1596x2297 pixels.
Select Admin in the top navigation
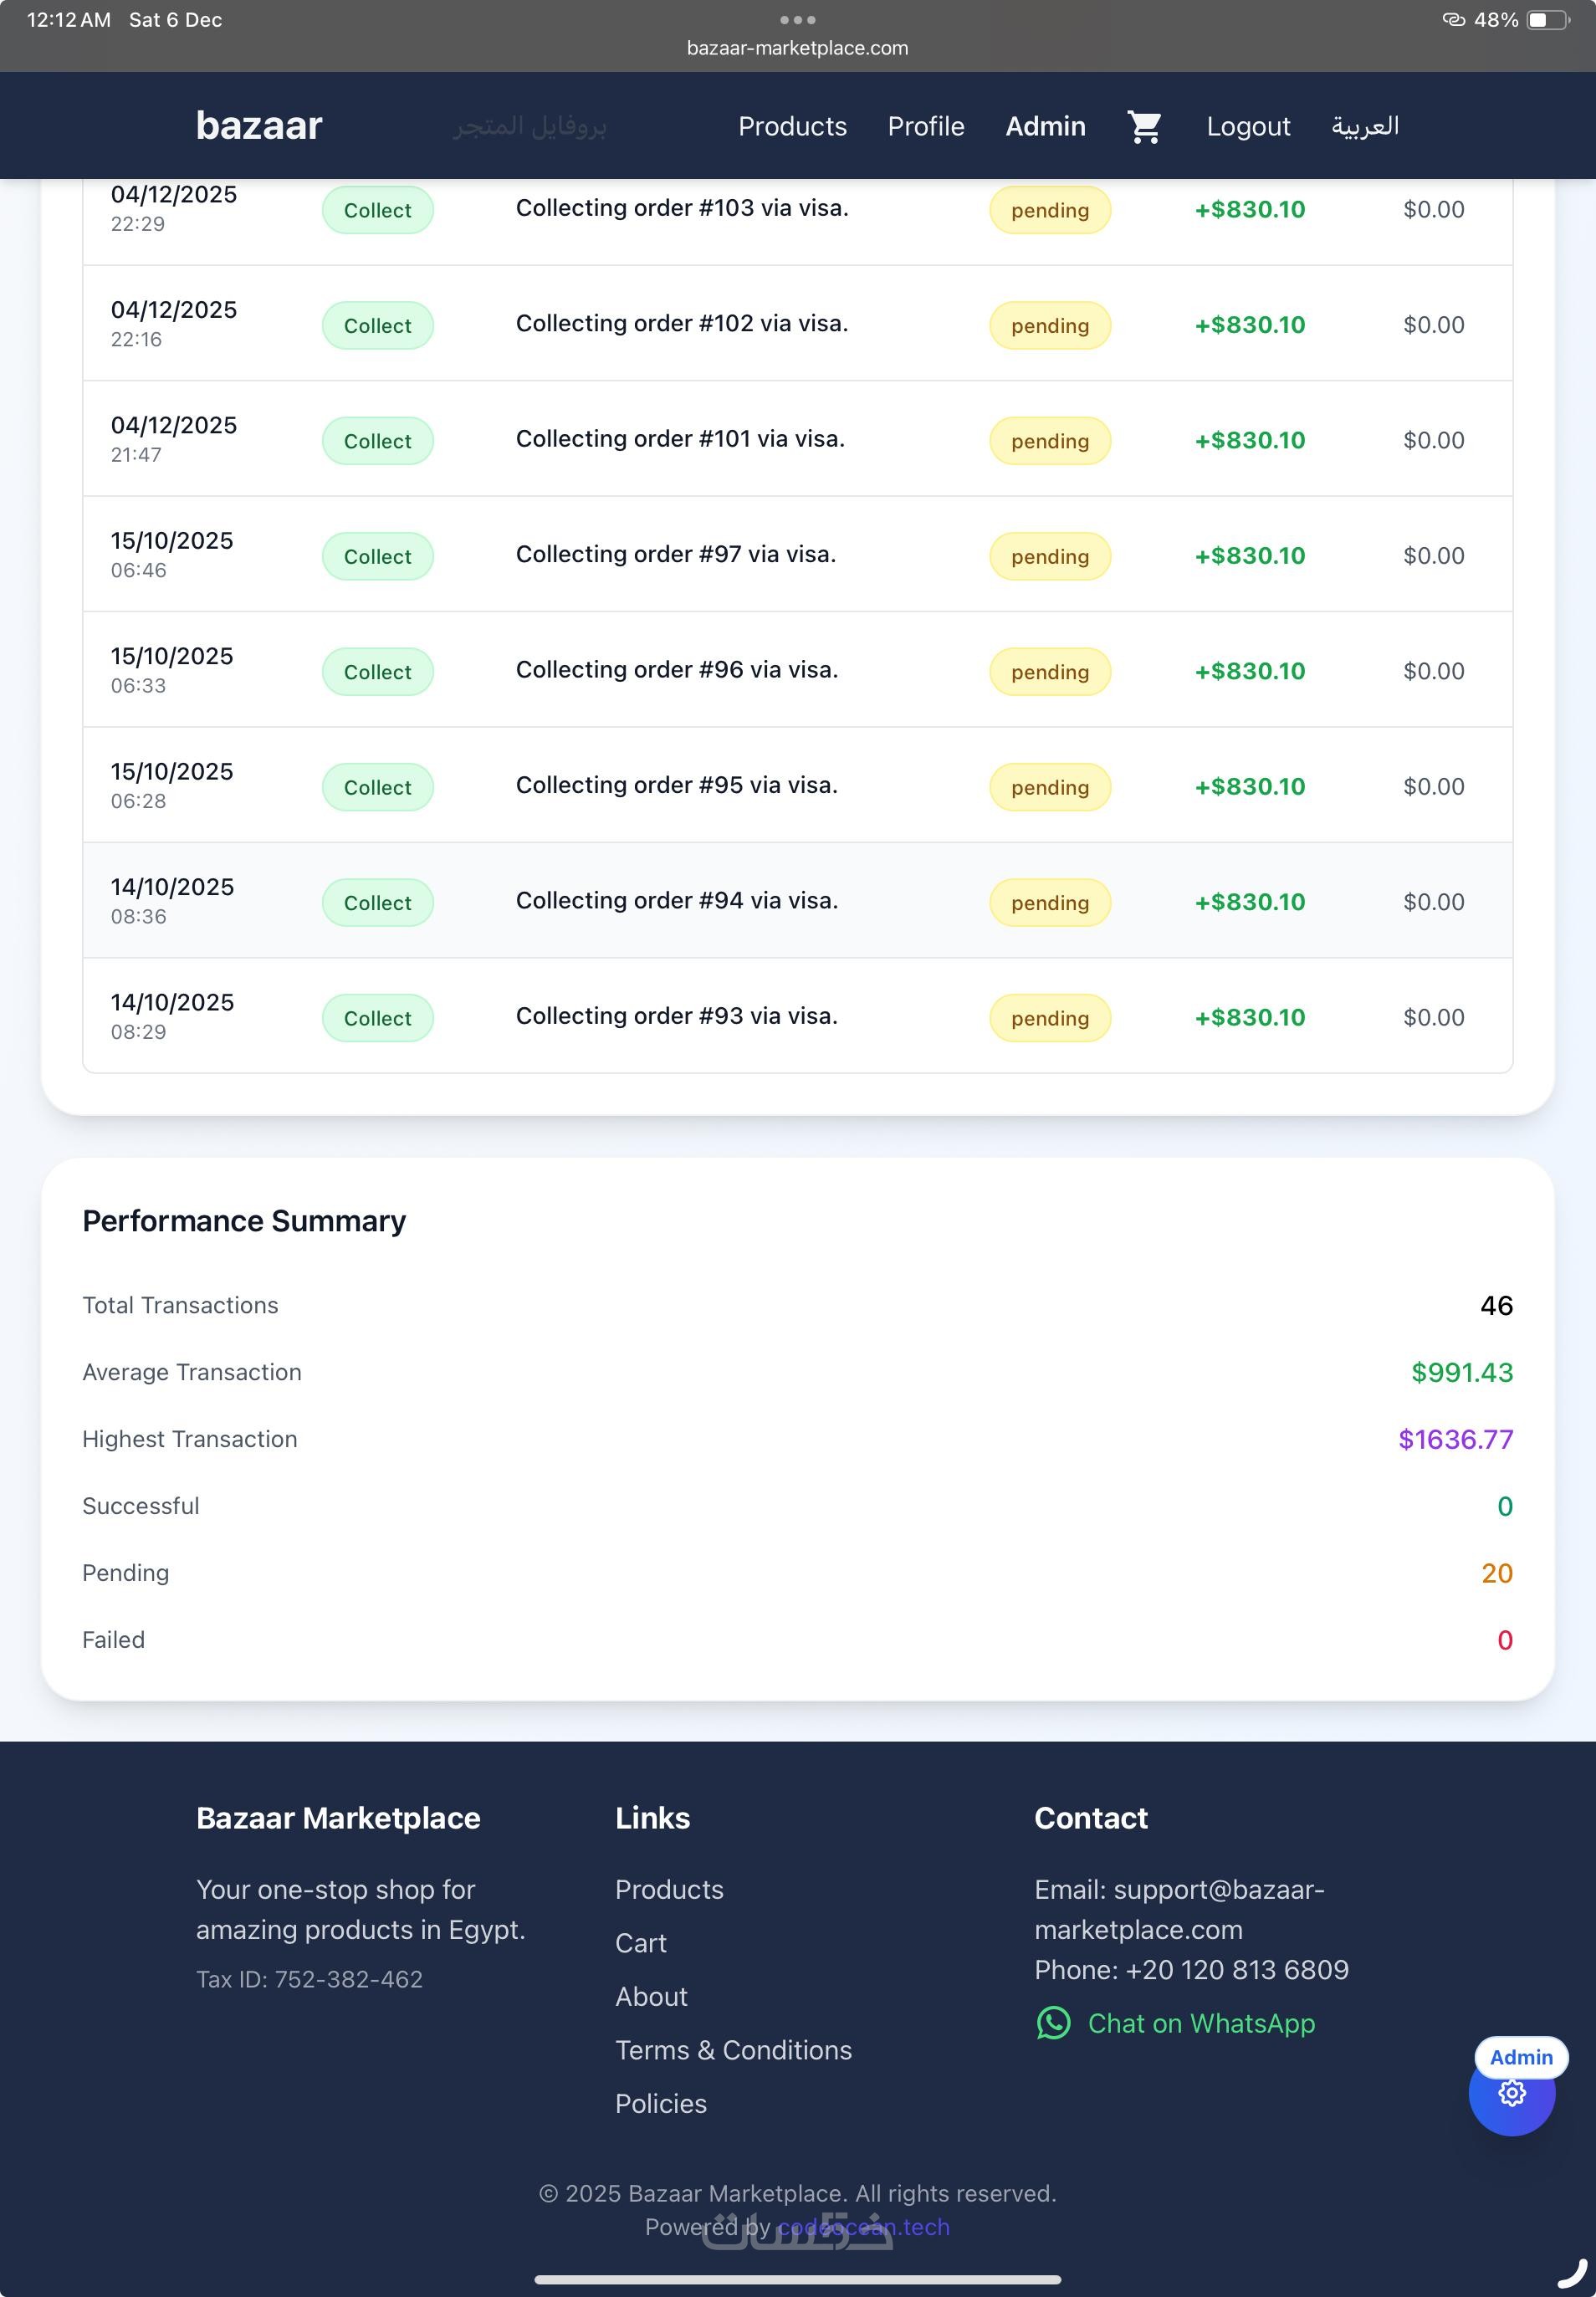pos(1045,126)
